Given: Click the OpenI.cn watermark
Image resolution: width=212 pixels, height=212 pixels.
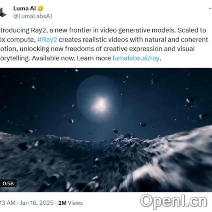Looking at the screenshot, I should coord(174,201).
